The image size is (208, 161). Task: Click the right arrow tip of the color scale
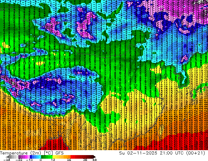coord(95,157)
